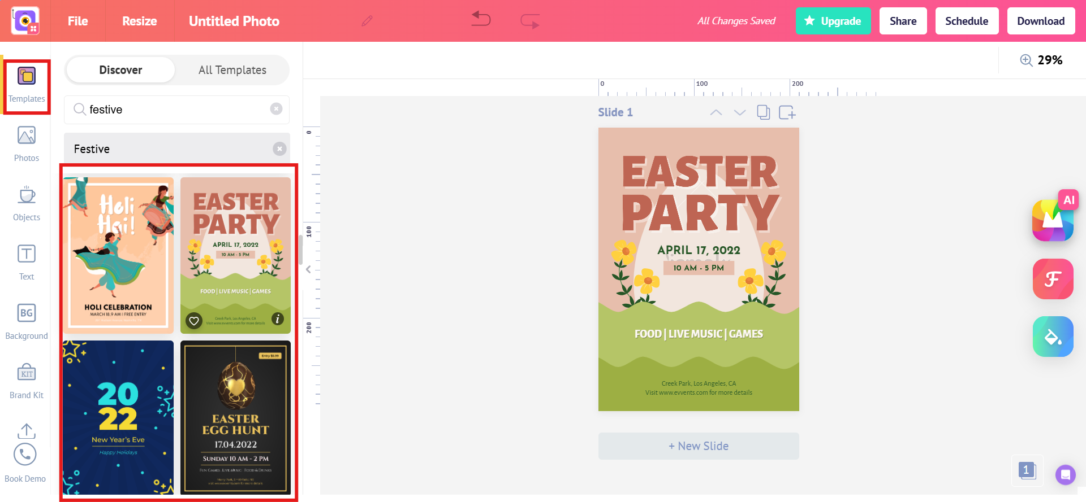Click inside the template search field
This screenshot has width=1086, height=502.
pyautogui.click(x=176, y=110)
